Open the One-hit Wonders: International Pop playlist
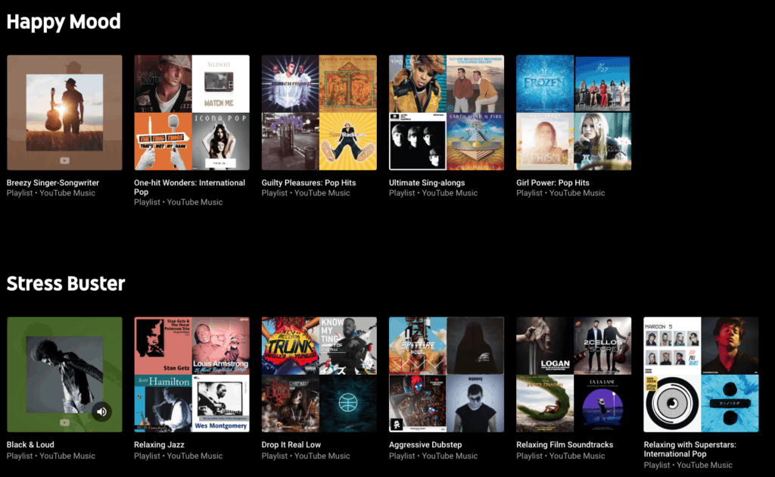Screen dimensions: 775x477 191,111
